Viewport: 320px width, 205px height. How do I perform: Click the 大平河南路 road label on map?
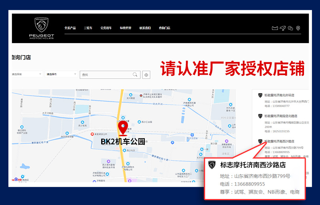[x=48, y=113]
